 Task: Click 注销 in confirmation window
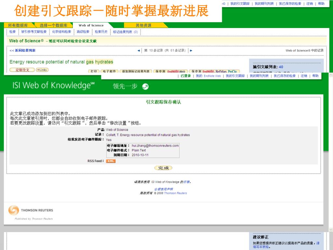(x=304, y=76)
